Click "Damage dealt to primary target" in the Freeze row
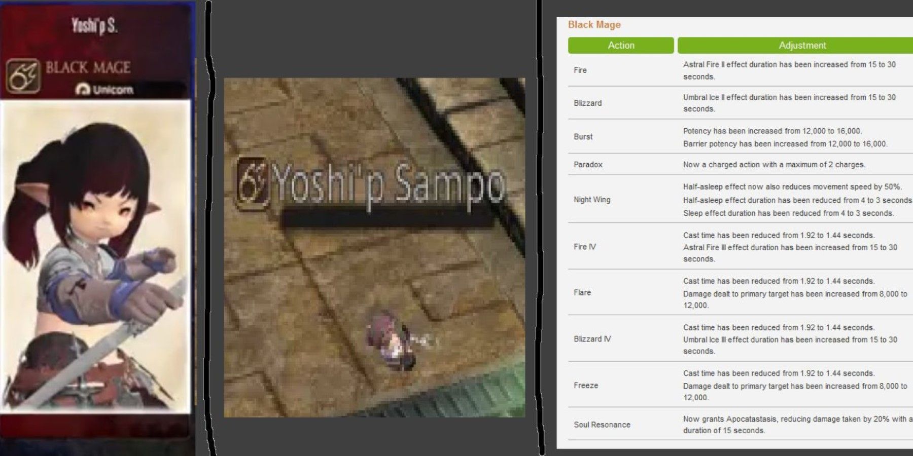The width and height of the screenshot is (913, 456). [x=795, y=392]
